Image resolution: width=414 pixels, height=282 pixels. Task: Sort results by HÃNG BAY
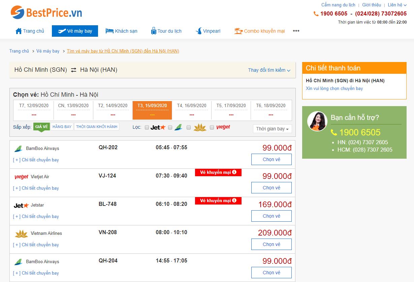[x=62, y=127]
